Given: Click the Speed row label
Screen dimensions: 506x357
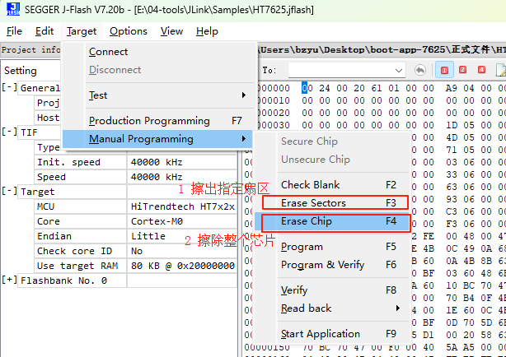Looking at the screenshot, I should [x=51, y=177].
